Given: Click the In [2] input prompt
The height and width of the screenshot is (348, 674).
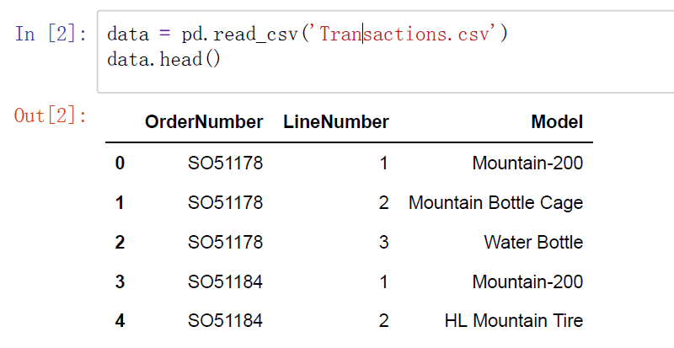Looking at the screenshot, I should [51, 35].
